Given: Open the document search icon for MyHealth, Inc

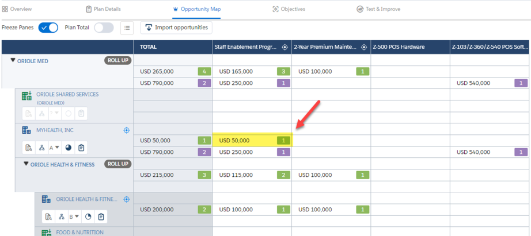Looking at the screenshot, I should click(x=29, y=148).
